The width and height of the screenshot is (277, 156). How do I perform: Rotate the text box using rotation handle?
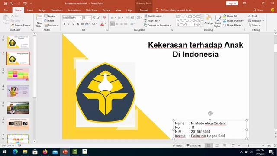[x=210, y=114]
